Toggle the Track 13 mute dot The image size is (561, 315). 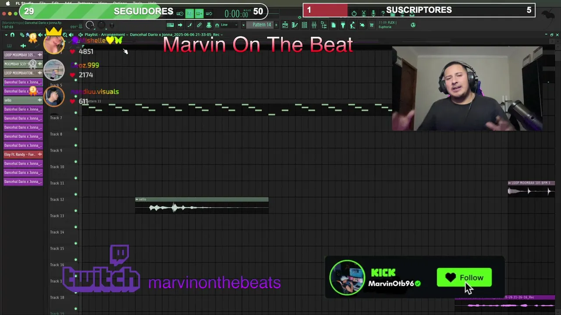[x=76, y=227]
